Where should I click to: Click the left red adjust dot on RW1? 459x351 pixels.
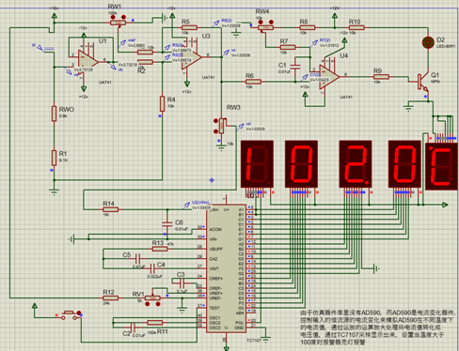coord(114,17)
